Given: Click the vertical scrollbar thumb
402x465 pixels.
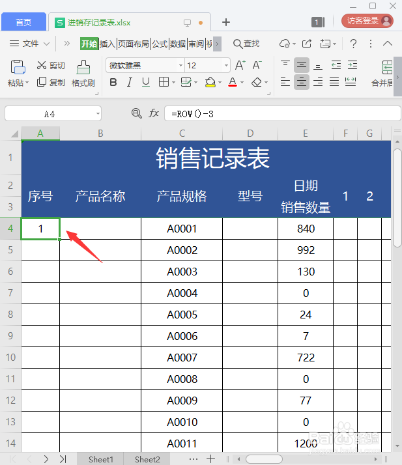Looking at the screenshot, I should point(397,198).
